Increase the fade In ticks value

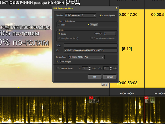click(89, 68)
